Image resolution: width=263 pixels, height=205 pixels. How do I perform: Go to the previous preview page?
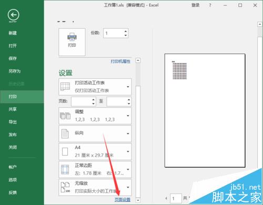pos(166,198)
